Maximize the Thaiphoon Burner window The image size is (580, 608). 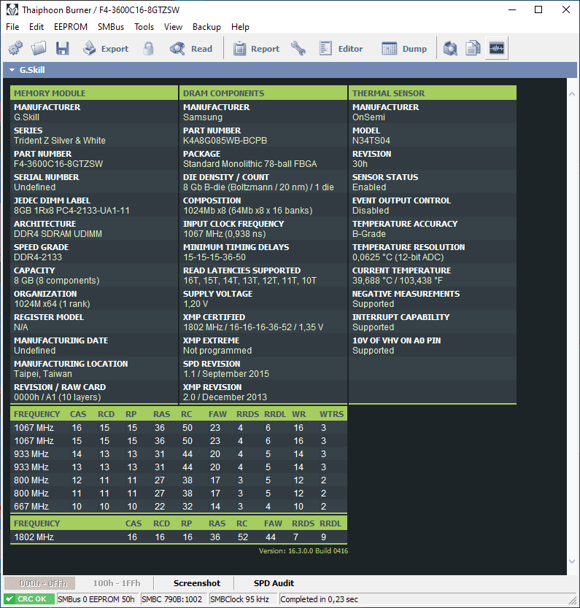(x=538, y=9)
